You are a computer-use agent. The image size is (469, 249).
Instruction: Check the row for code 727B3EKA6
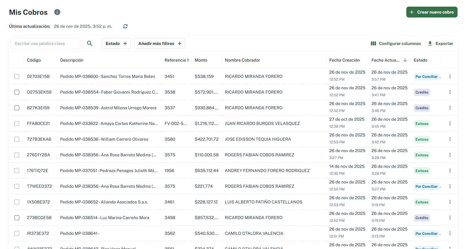coord(17,139)
